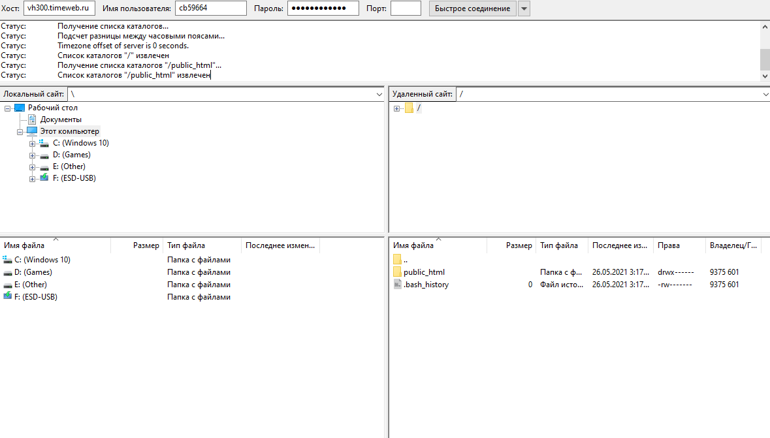
Task: Click the local site path field
Action: tap(221, 94)
